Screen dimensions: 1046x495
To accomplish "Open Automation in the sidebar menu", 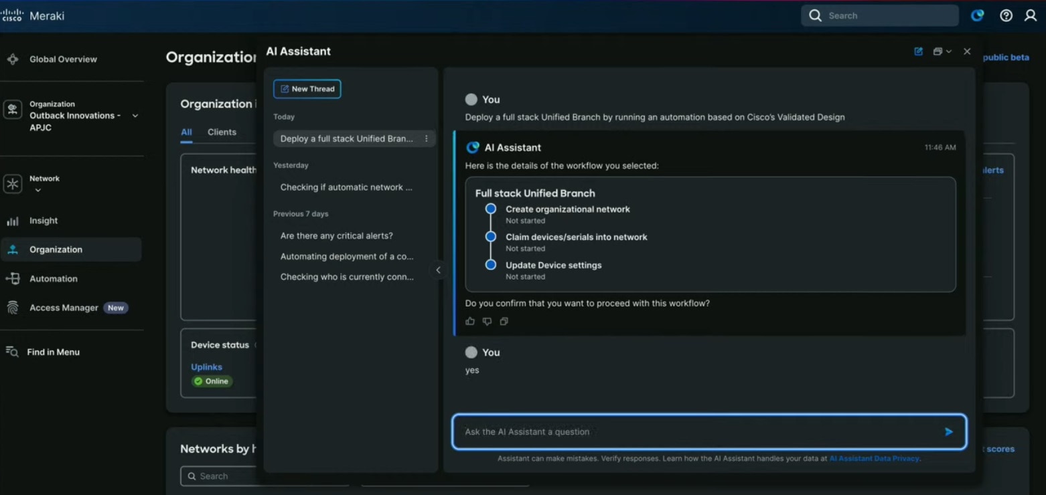I will (x=53, y=279).
